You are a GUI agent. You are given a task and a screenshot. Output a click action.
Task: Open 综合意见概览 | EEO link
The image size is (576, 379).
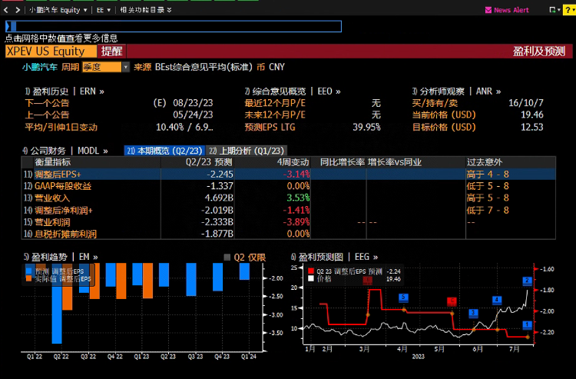(x=293, y=91)
